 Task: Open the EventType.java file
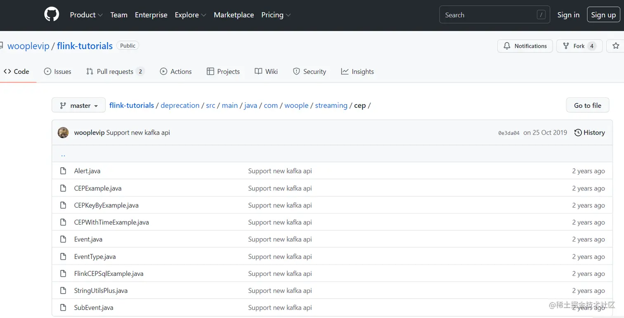point(95,256)
